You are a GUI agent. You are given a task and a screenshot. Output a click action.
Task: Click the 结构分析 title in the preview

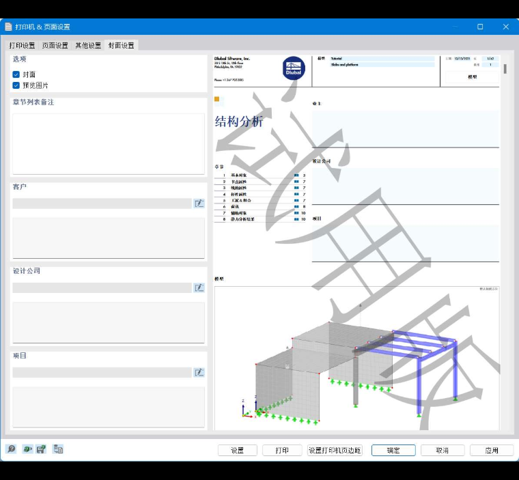click(x=239, y=122)
